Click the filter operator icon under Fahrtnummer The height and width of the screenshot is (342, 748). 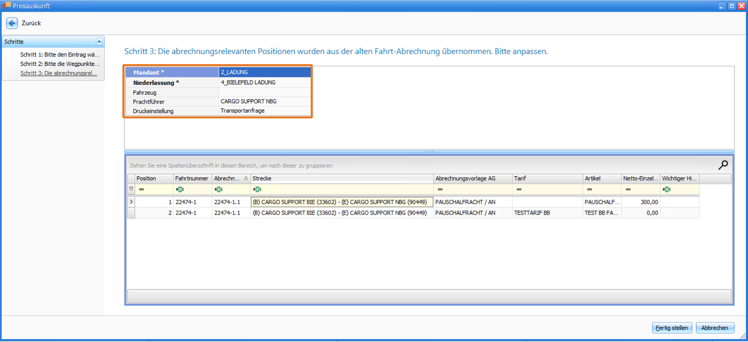click(179, 190)
